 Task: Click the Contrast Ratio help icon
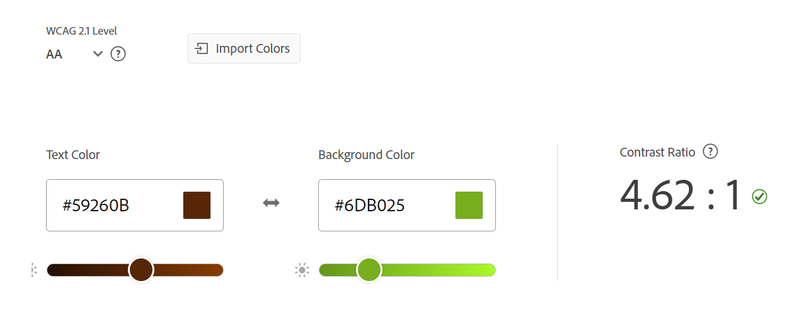click(710, 152)
